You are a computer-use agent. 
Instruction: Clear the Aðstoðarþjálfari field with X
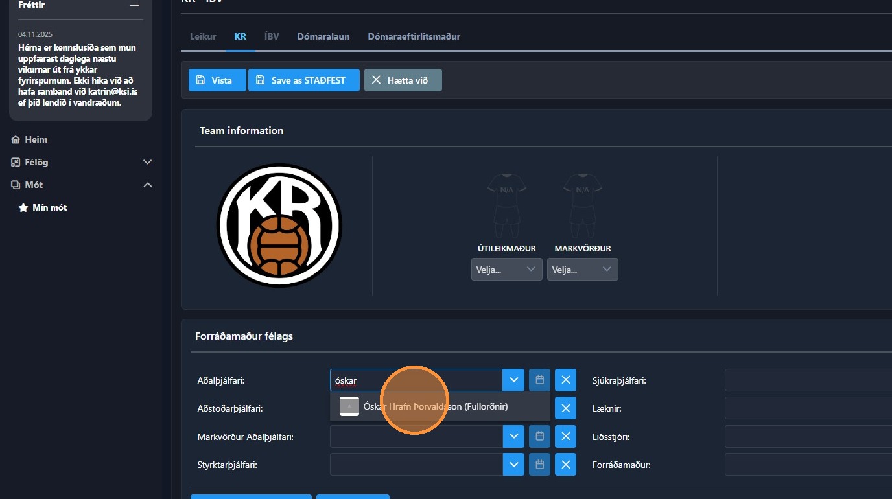(x=565, y=408)
